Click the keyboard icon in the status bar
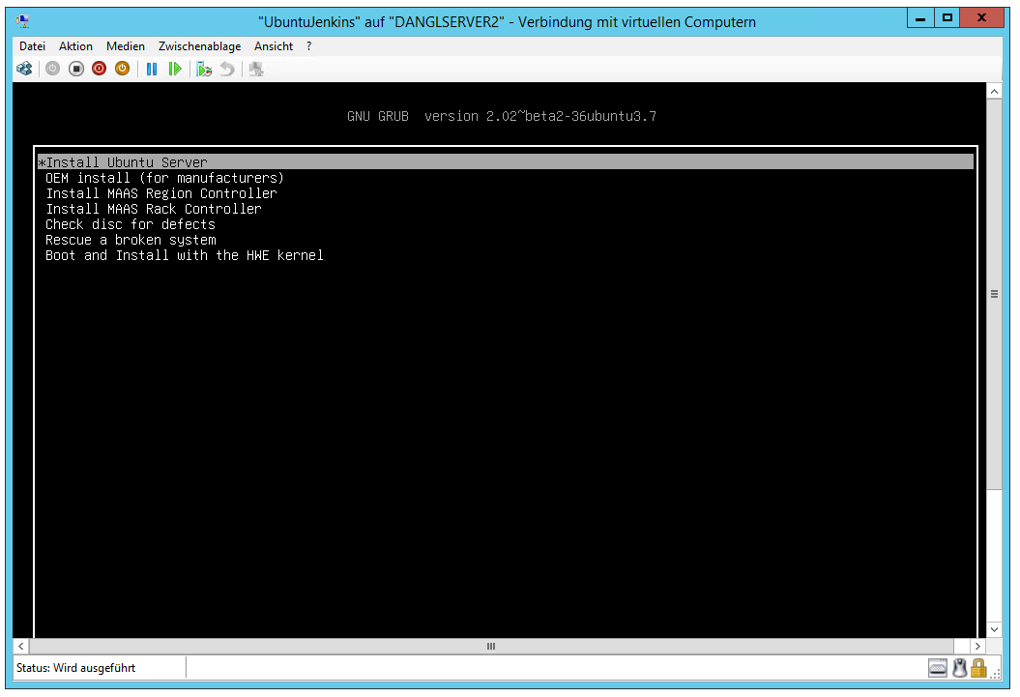Screen dimensions: 1020x697 [938, 668]
